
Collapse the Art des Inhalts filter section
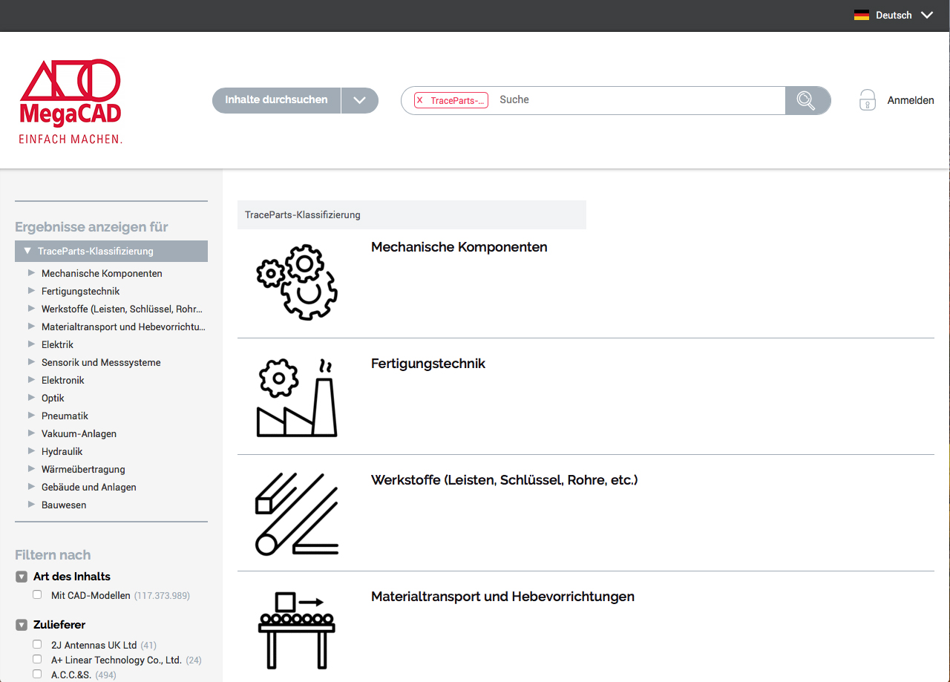pos(22,577)
